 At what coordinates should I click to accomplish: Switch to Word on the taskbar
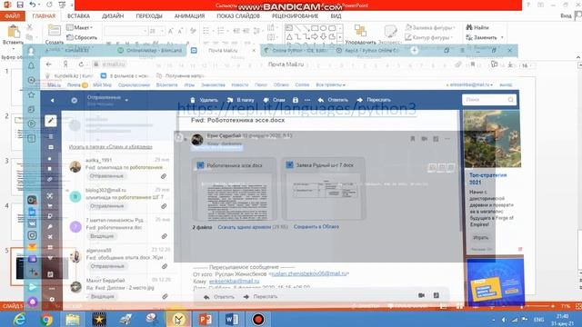pyautogui.click(x=232, y=319)
